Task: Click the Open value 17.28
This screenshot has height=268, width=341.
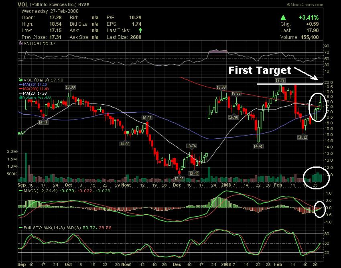Action: click(x=55, y=18)
